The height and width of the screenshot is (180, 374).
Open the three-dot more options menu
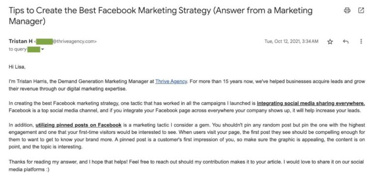[x=361, y=41]
